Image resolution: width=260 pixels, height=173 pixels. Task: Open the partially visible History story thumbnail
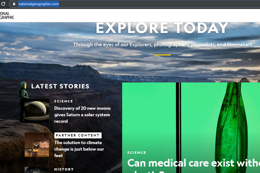pos(37,170)
